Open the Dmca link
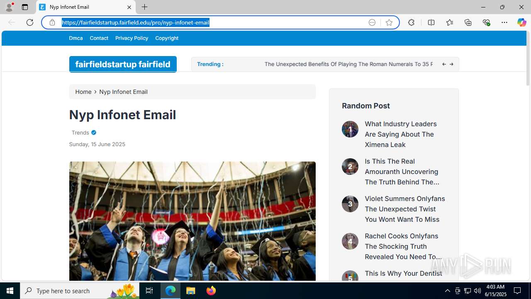Image resolution: width=531 pixels, height=299 pixels. pos(76,38)
